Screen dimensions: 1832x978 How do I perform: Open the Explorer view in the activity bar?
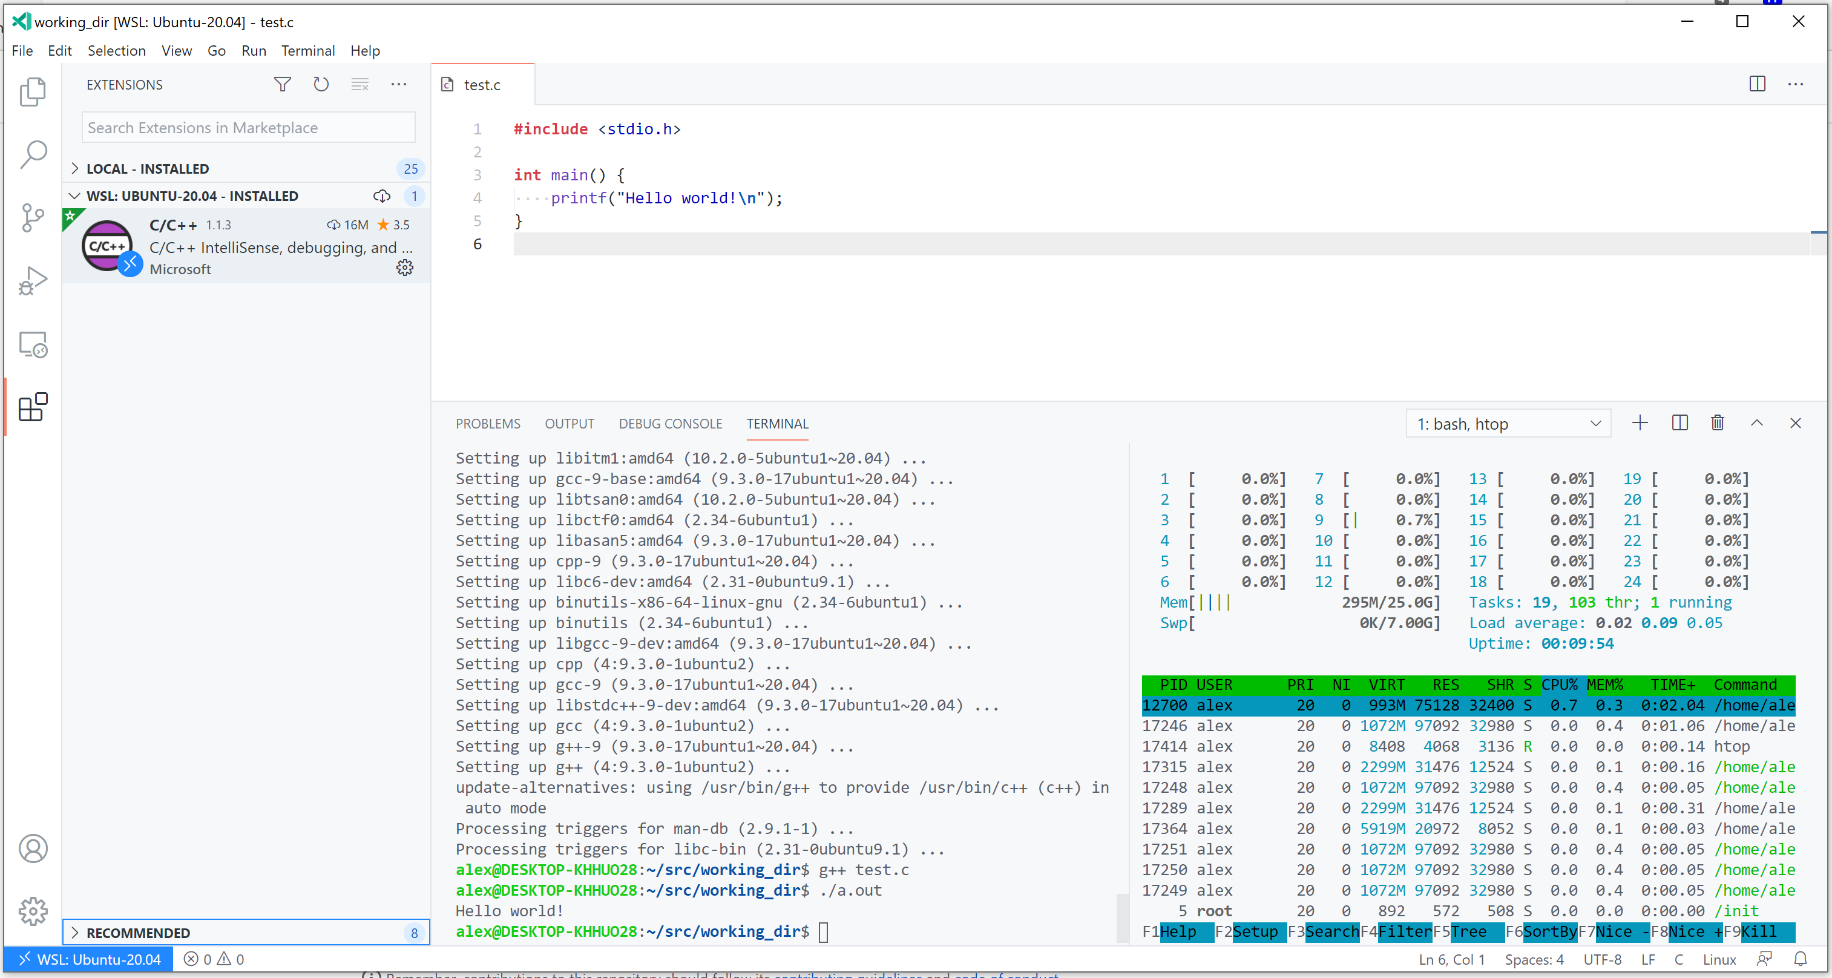[33, 92]
